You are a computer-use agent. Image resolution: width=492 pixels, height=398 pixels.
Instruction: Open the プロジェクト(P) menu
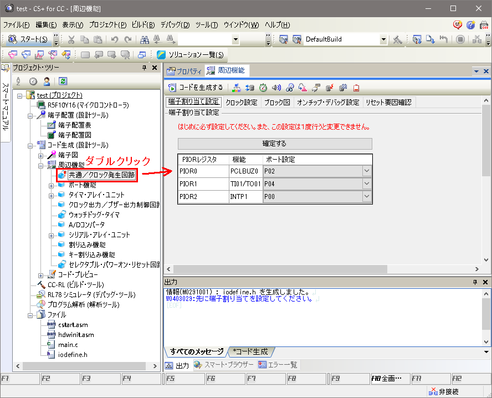pyautogui.click(x=107, y=25)
